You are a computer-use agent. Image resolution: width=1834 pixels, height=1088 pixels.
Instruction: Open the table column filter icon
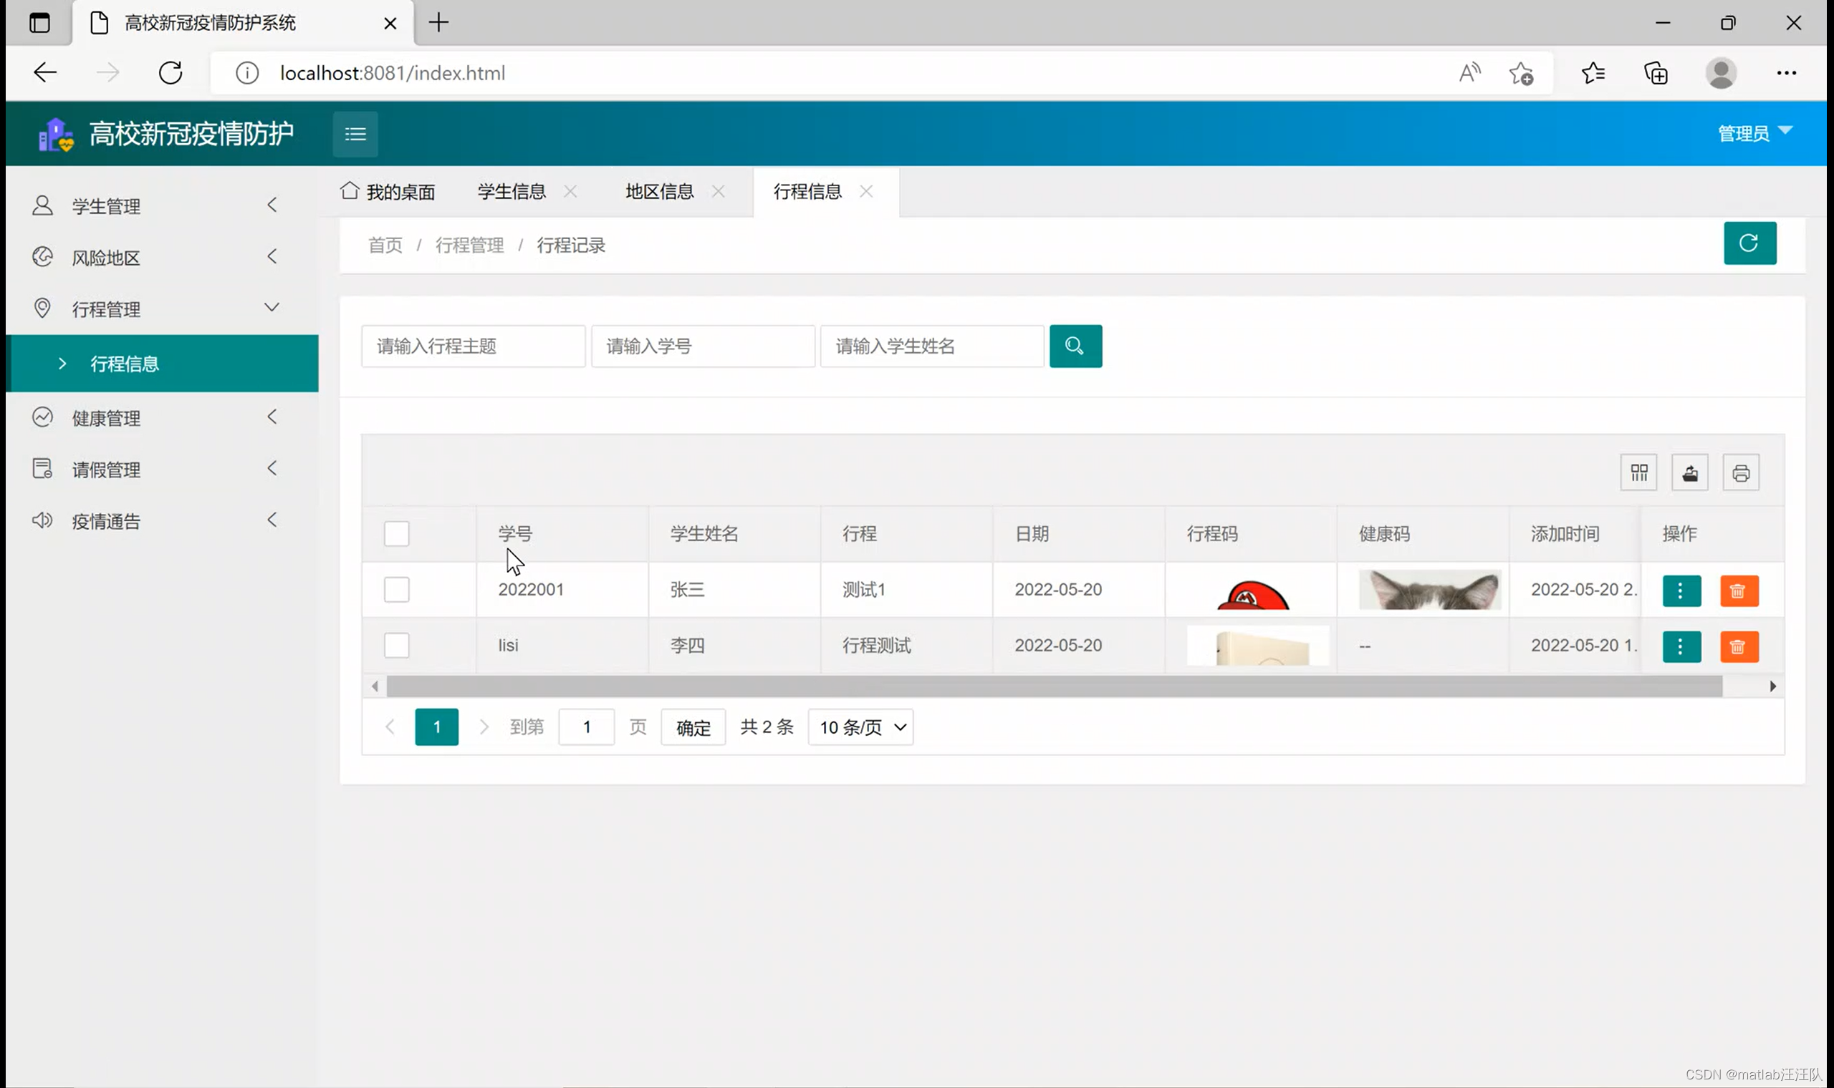click(x=1638, y=473)
